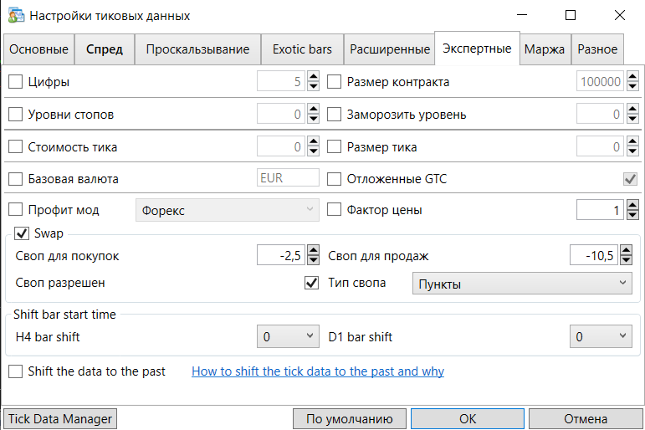Open the D1 bar shift dropdown
This screenshot has height=430, width=645.
(601, 336)
